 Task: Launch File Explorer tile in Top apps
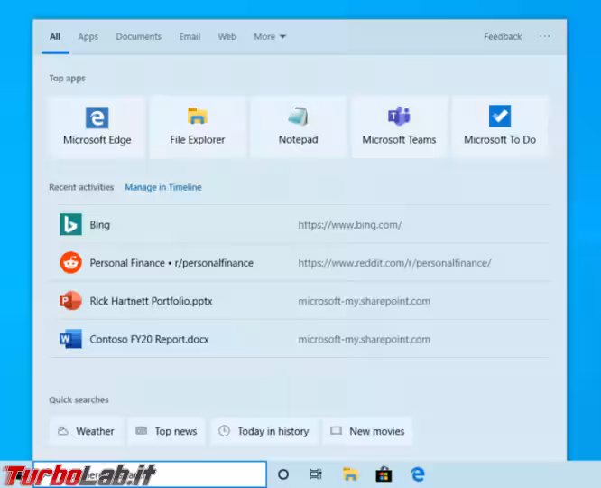coord(198,127)
